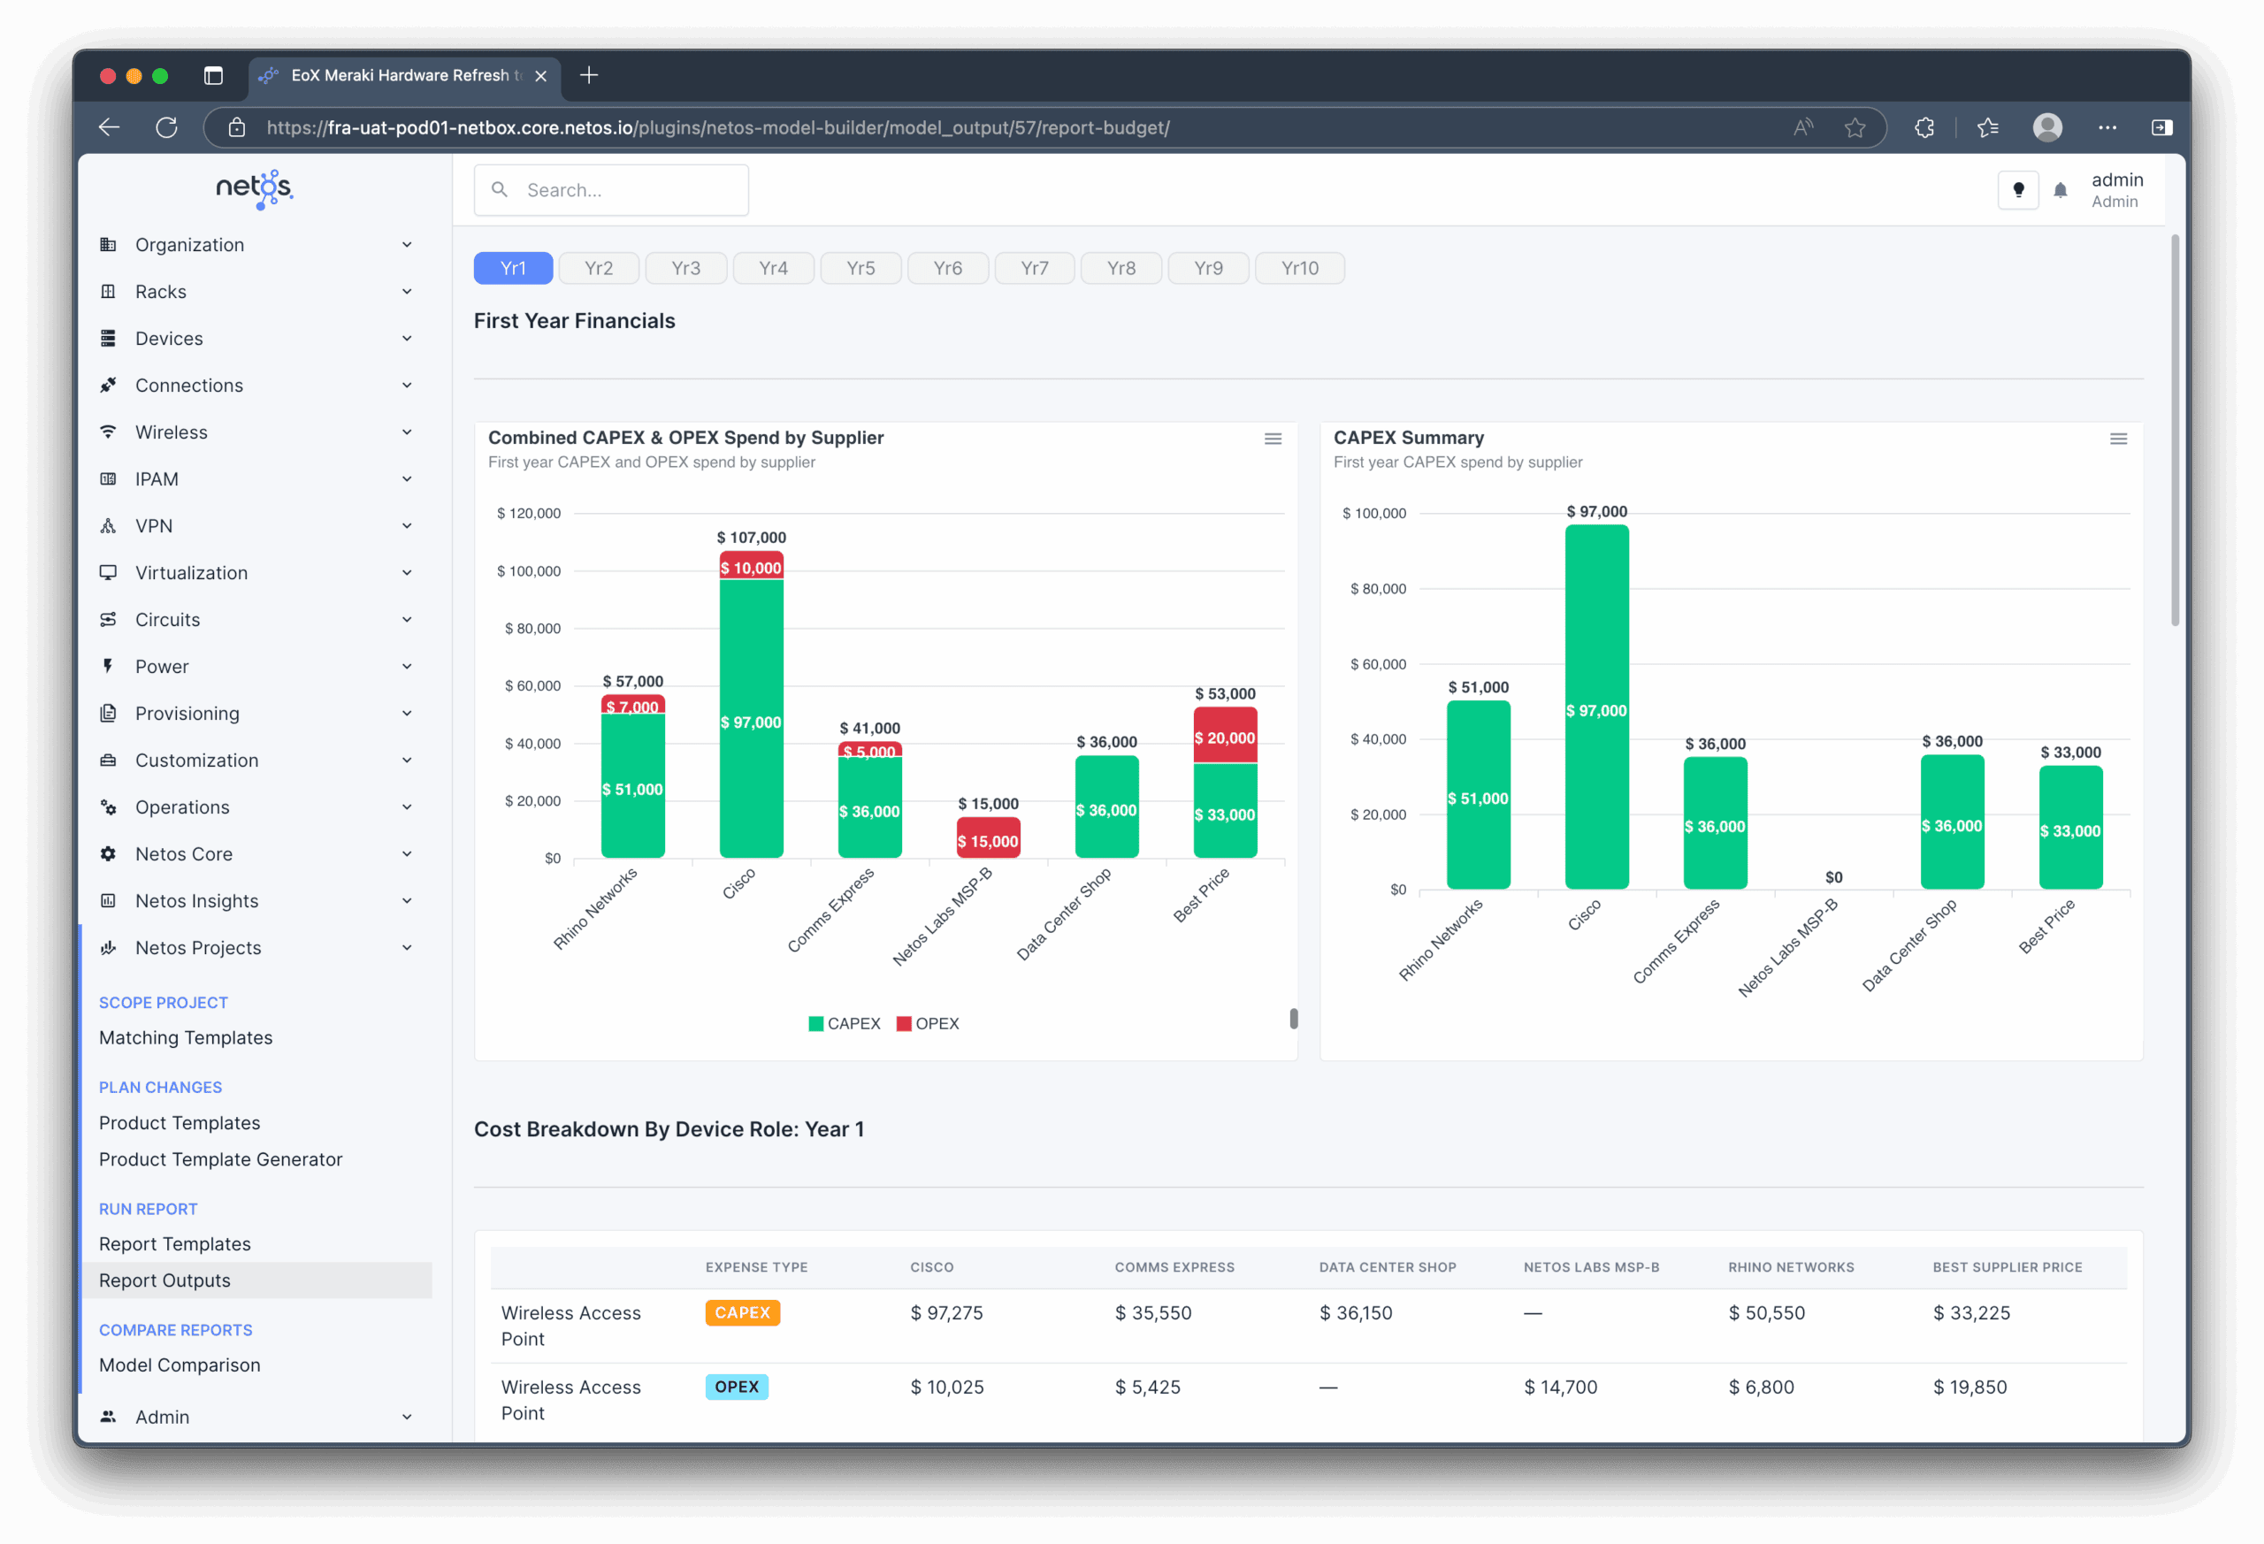Viewport: 2264px width, 1544px height.
Task: Expand the Admin menu chevron
Action: 407,1417
